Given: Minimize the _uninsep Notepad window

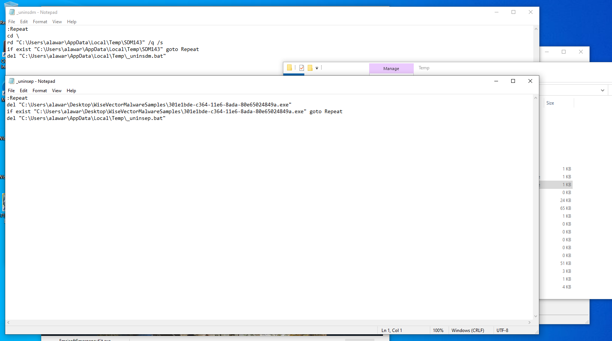Looking at the screenshot, I should (x=496, y=81).
